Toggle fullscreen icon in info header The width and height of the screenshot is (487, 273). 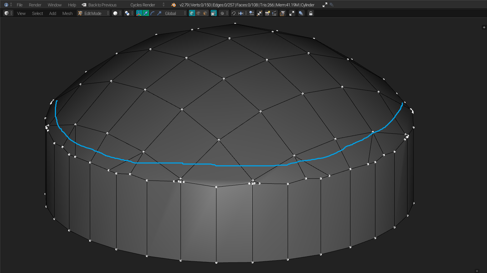click(x=325, y=5)
